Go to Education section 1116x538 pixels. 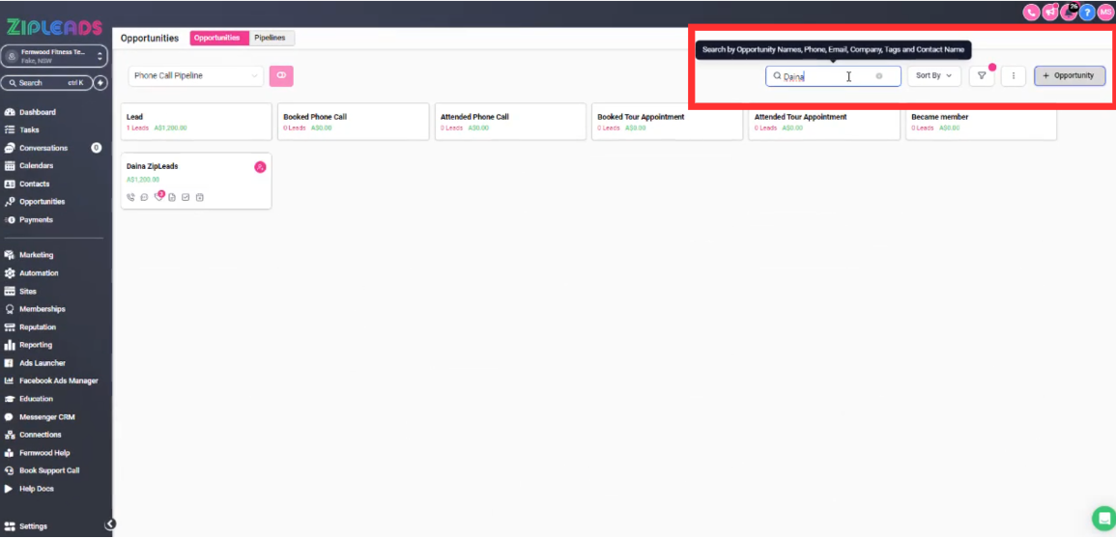37,399
